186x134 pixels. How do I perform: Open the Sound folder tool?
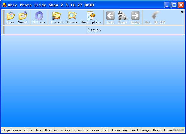(x=23, y=17)
